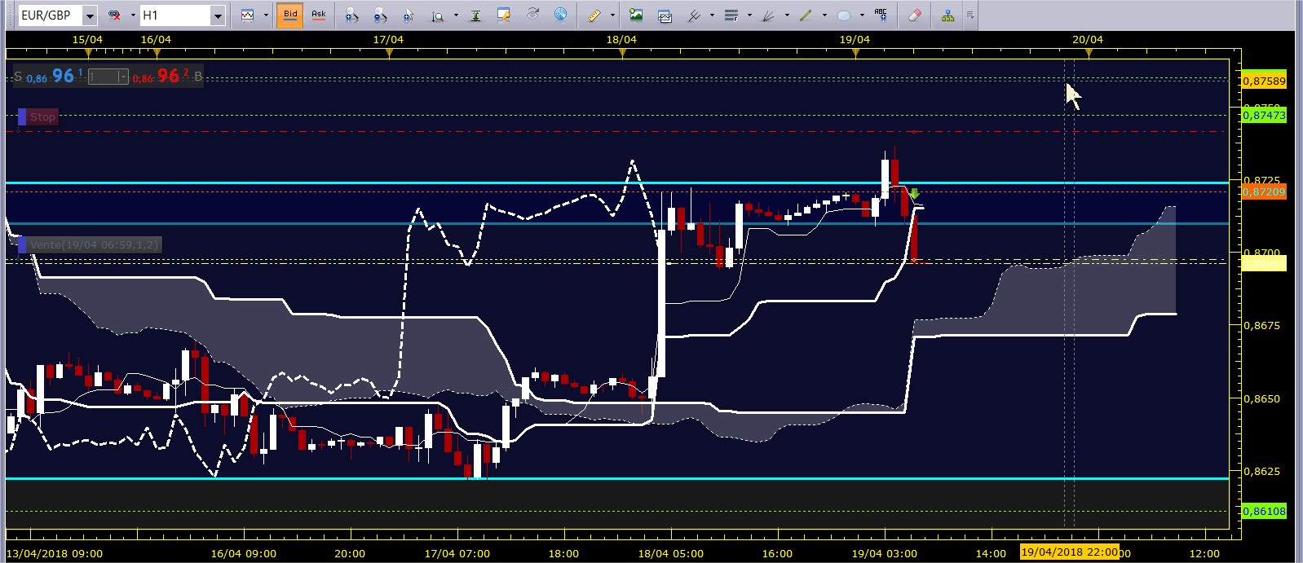The height and width of the screenshot is (563, 1303).
Task: Toggle Bid price display
Action: [290, 15]
